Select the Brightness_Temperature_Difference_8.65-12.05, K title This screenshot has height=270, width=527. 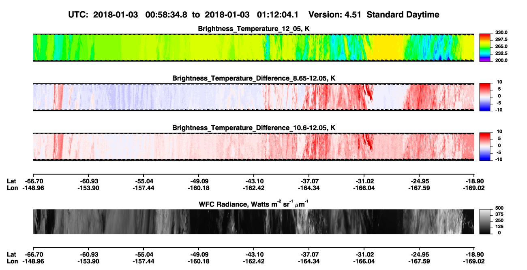click(254, 78)
